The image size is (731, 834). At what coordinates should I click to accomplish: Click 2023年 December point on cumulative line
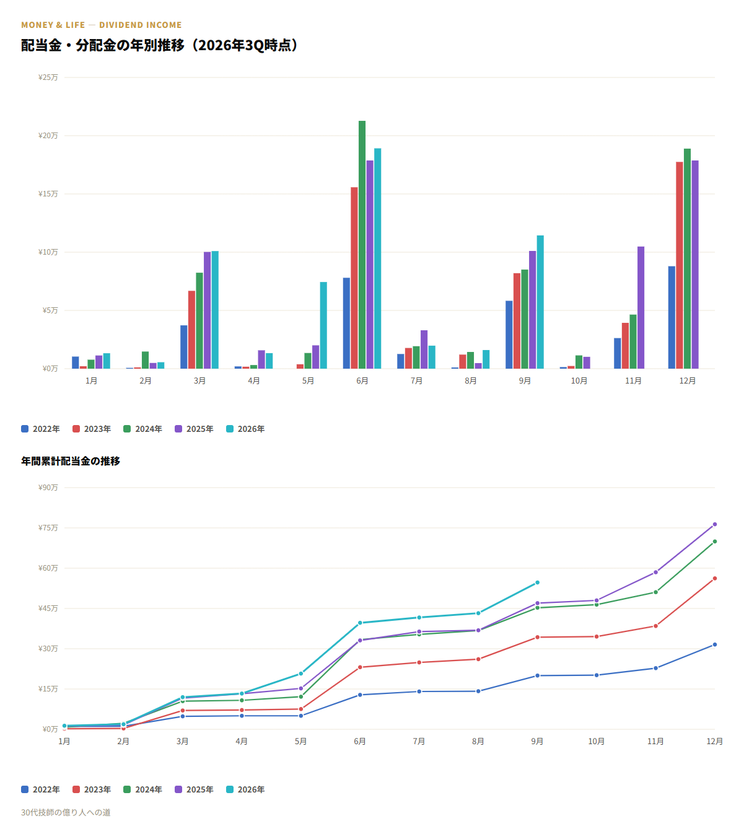coord(715,578)
